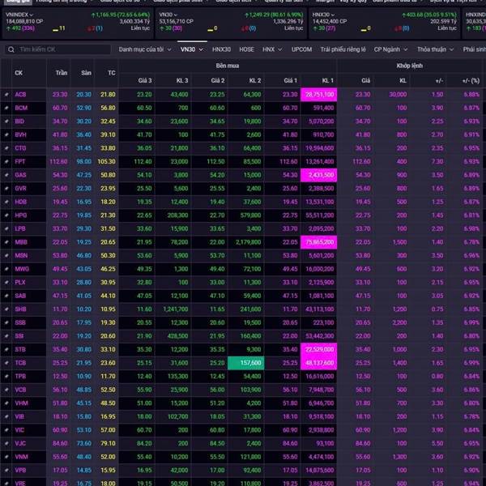Pin the VJC row
Screen dimensions: 486x486
(6, 444)
